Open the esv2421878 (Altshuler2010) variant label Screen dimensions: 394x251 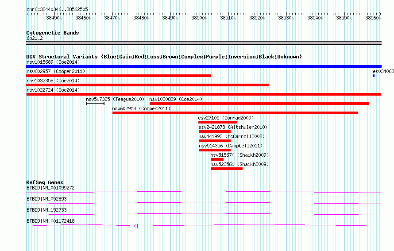coord(233,127)
